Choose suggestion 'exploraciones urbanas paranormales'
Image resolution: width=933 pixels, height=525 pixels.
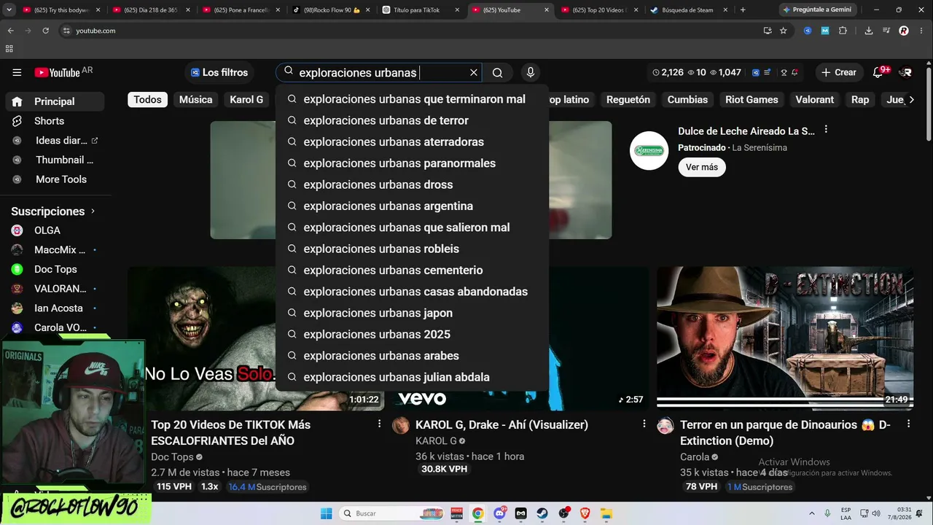coord(412,163)
